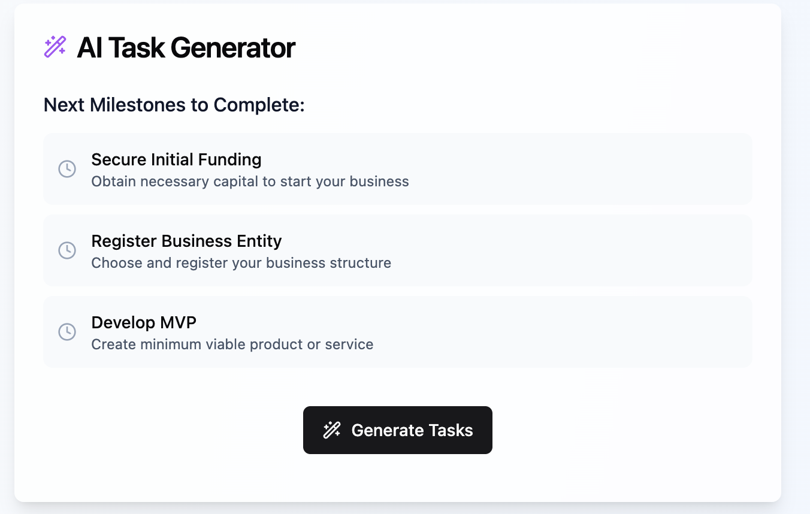Viewport: 810px width, 514px height.
Task: Click the word 'Generator' in the title
Action: [x=232, y=47]
